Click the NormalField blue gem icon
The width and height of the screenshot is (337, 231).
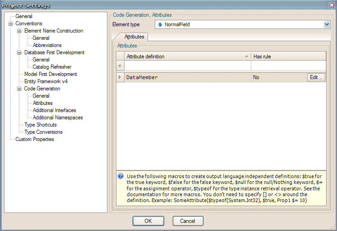coord(160,24)
